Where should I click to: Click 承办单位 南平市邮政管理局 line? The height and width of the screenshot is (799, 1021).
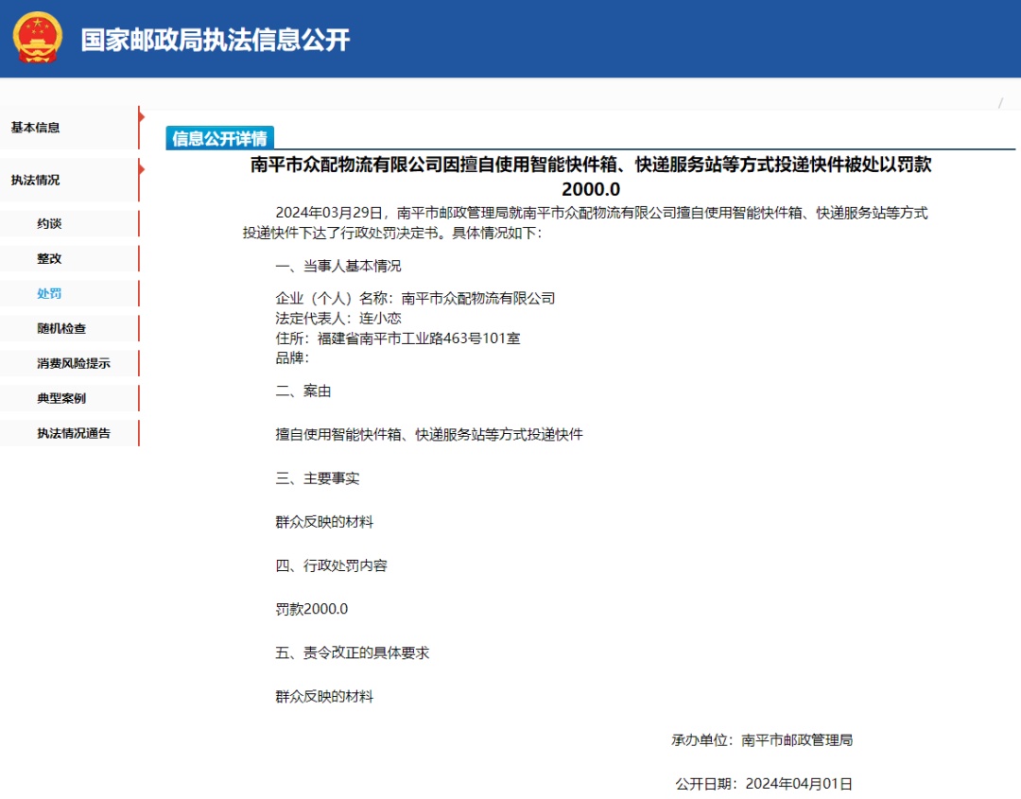pos(763,739)
